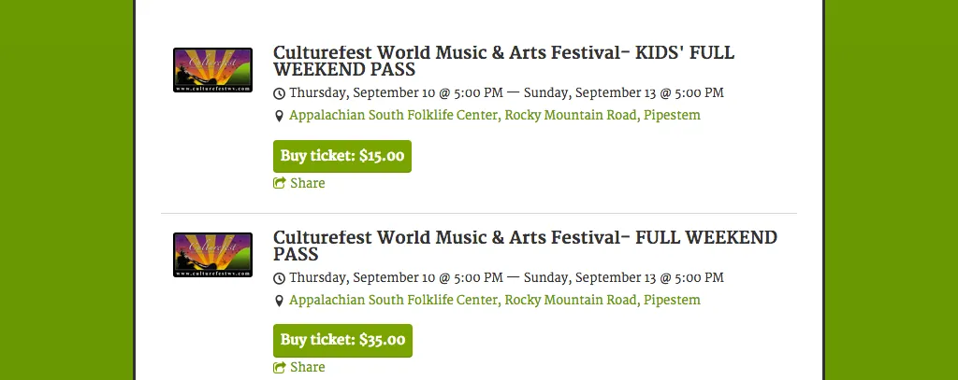
Task: Click the map pin icon for the $35.00 event
Action: coord(279,301)
